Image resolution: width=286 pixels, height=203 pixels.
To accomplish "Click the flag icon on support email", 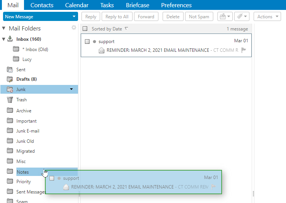I will pos(244,50).
